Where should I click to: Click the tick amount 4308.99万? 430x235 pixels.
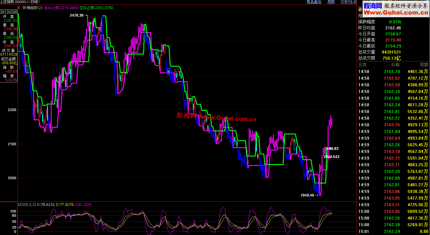(418, 85)
